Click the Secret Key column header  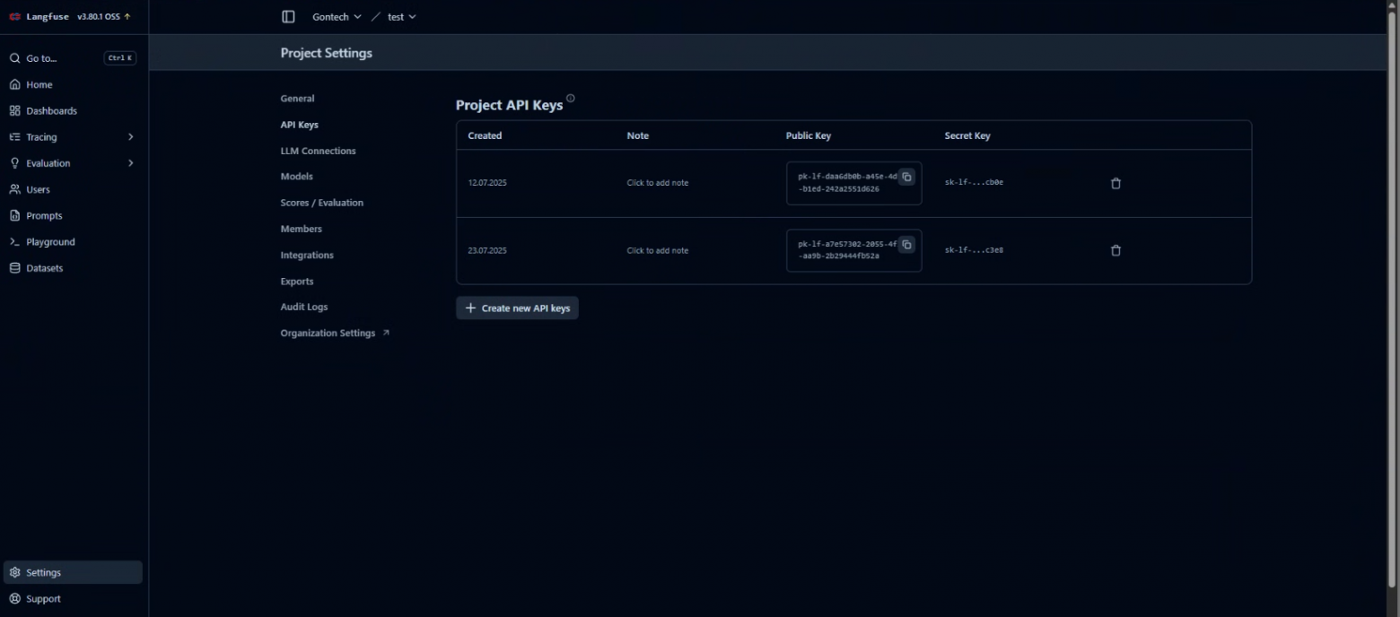tap(967, 135)
